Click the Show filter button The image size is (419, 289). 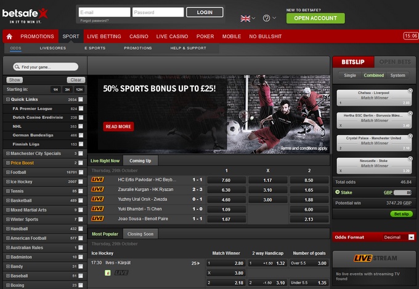coord(14,80)
